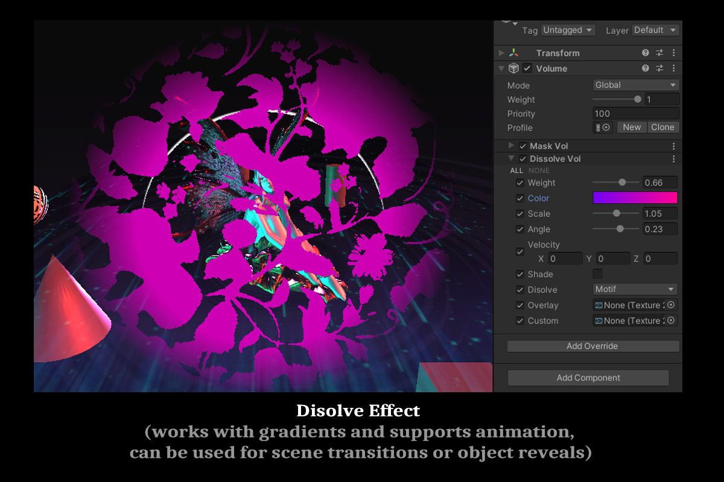Image resolution: width=724 pixels, height=482 pixels.
Task: Expand the Mask Vol override
Action: click(510, 146)
